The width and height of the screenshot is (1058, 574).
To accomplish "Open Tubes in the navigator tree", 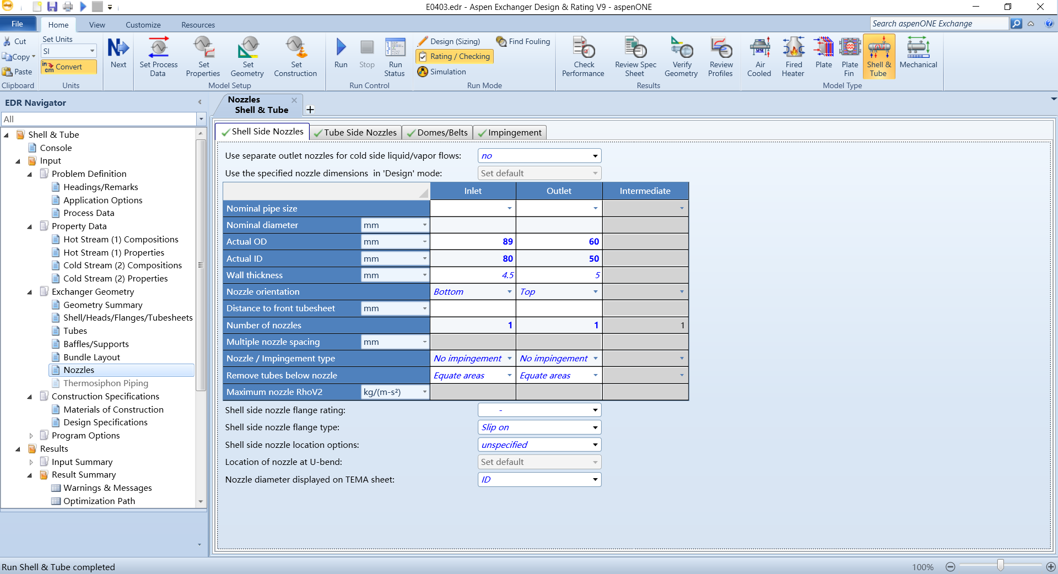I will (x=75, y=331).
